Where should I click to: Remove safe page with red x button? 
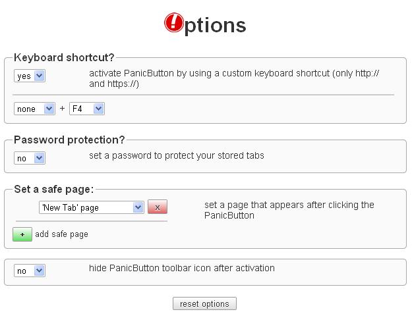[158, 207]
